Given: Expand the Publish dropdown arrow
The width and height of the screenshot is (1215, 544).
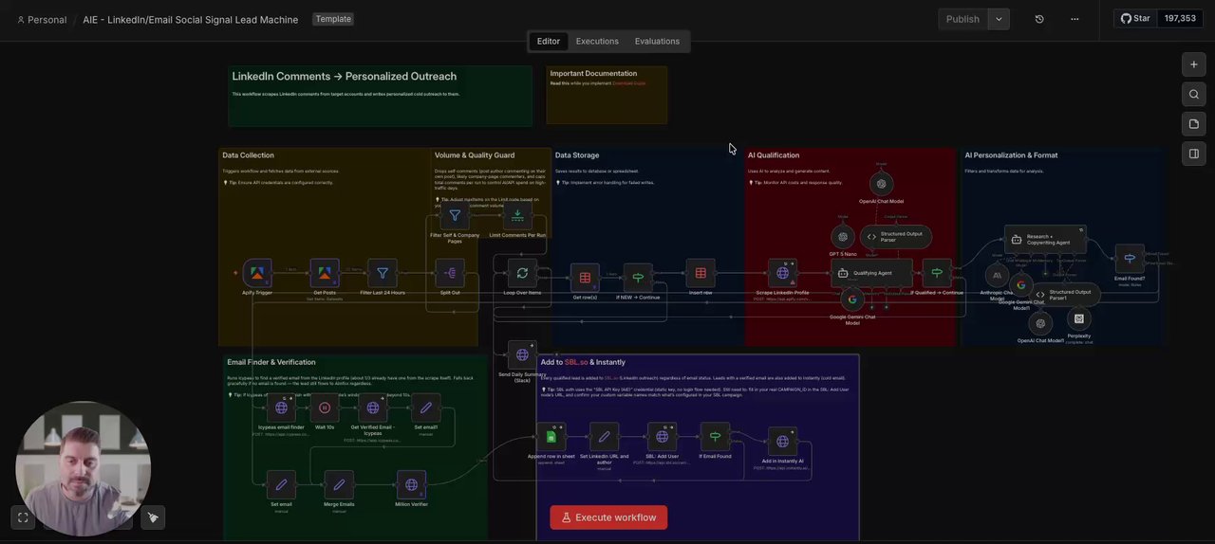Looking at the screenshot, I should pyautogui.click(x=999, y=19).
